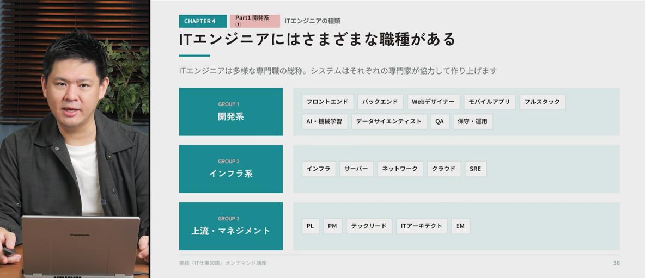Screen dimensions: 645x278
Task: Click the heading ITエンジニアにはさまざまな職種がある
Action: (318, 39)
